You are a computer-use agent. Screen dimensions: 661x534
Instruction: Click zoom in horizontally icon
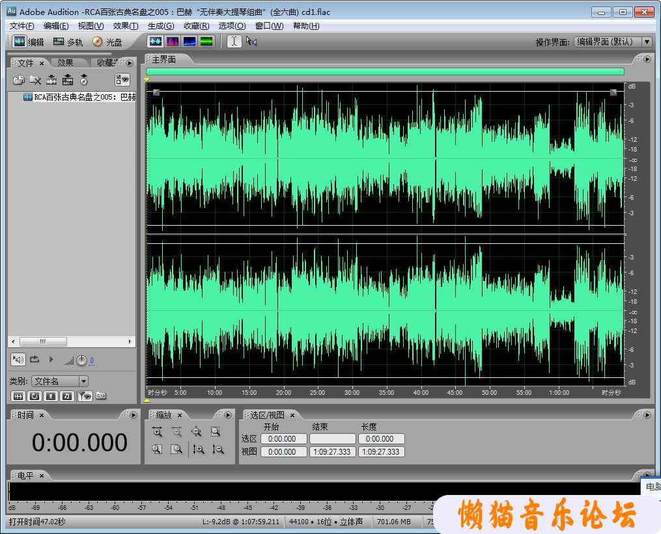click(x=157, y=432)
